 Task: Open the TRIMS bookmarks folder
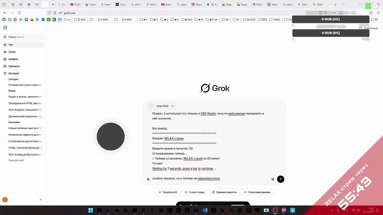pos(275,20)
